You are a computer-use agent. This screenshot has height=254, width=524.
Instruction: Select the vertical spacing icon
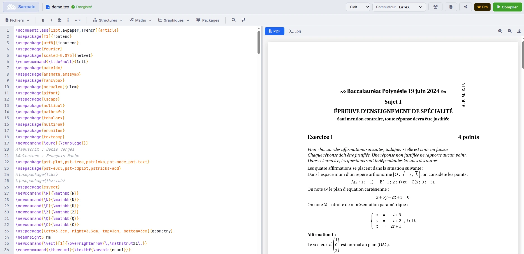tap(68, 20)
